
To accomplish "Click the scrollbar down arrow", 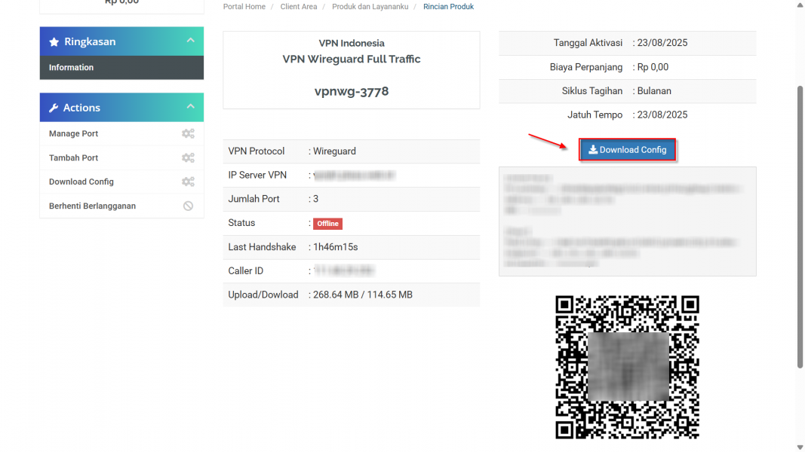I will click(800, 447).
